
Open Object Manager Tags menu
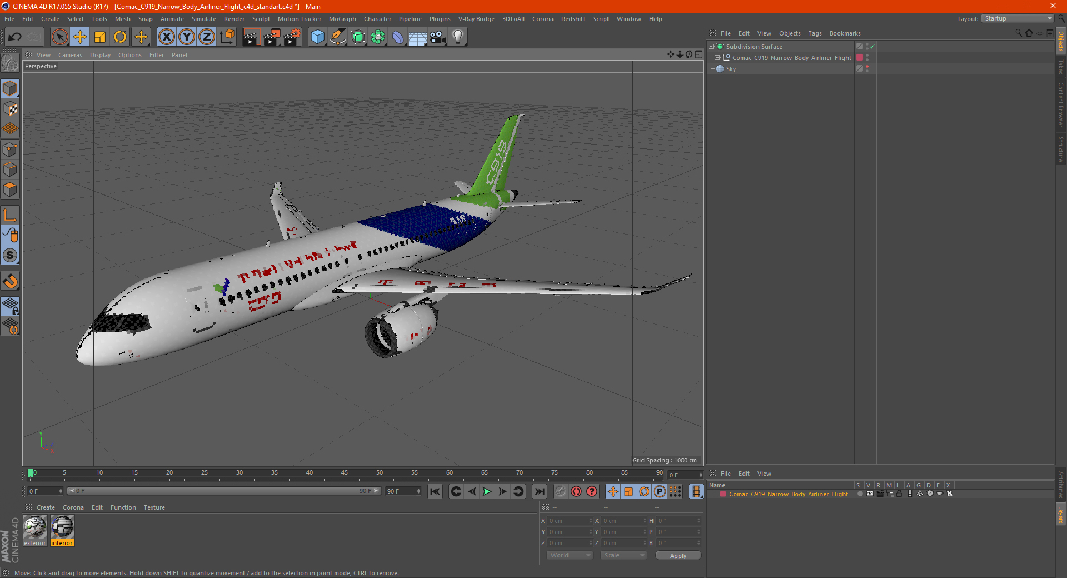[815, 33]
